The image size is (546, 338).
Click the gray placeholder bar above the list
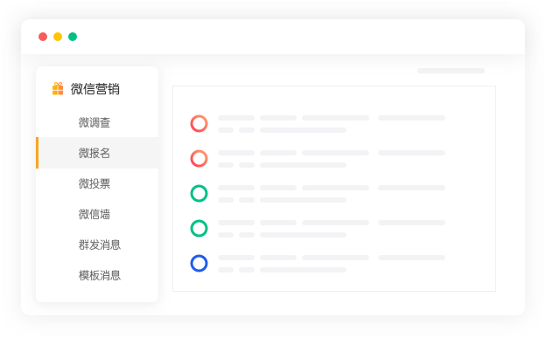click(x=451, y=71)
